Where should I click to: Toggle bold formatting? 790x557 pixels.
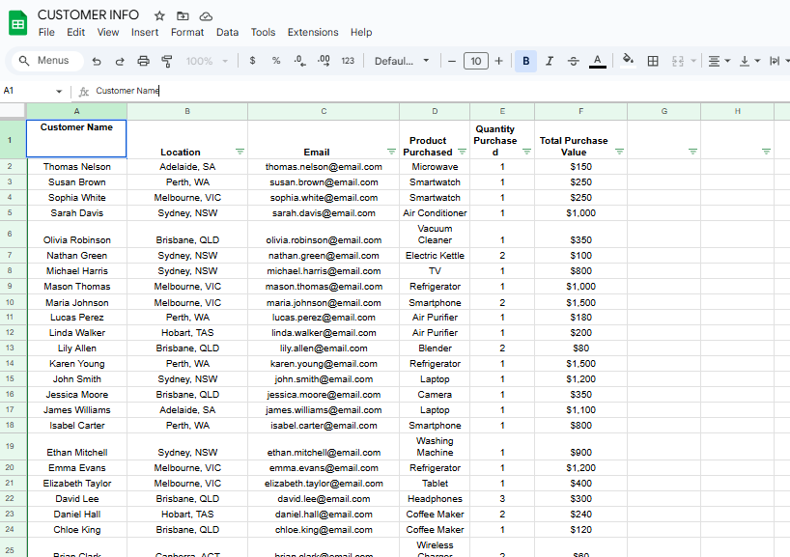[526, 61]
